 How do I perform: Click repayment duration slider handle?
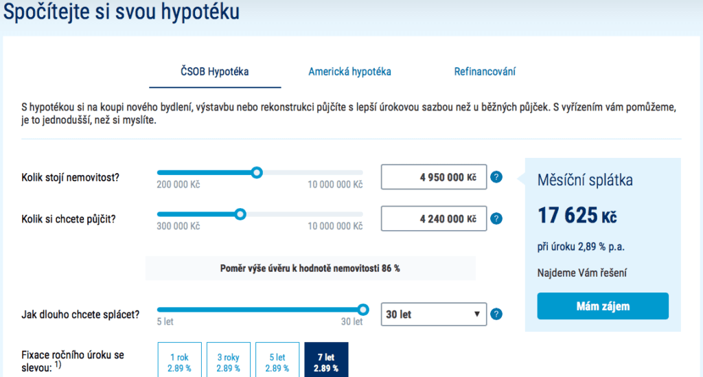(363, 310)
